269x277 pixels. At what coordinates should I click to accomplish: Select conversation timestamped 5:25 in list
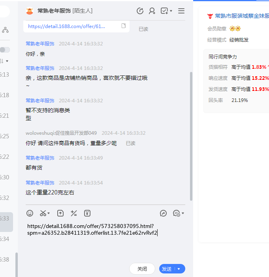click(4, 136)
